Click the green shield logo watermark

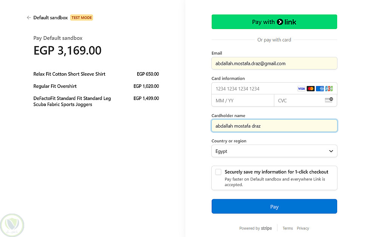coord(12,225)
